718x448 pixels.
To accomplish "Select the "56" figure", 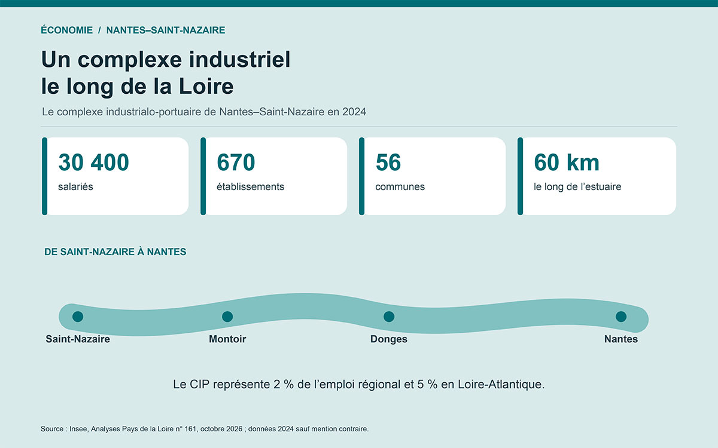I will (x=388, y=162).
